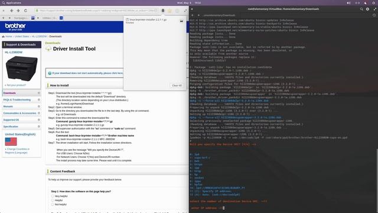Expand Downloads sidebar arrow icon
Viewport: 378px width, 213px height.
point(39,93)
